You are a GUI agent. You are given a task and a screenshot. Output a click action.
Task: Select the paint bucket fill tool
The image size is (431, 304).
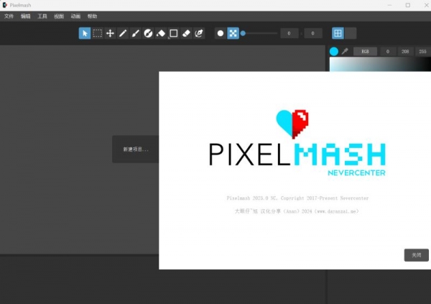point(161,33)
